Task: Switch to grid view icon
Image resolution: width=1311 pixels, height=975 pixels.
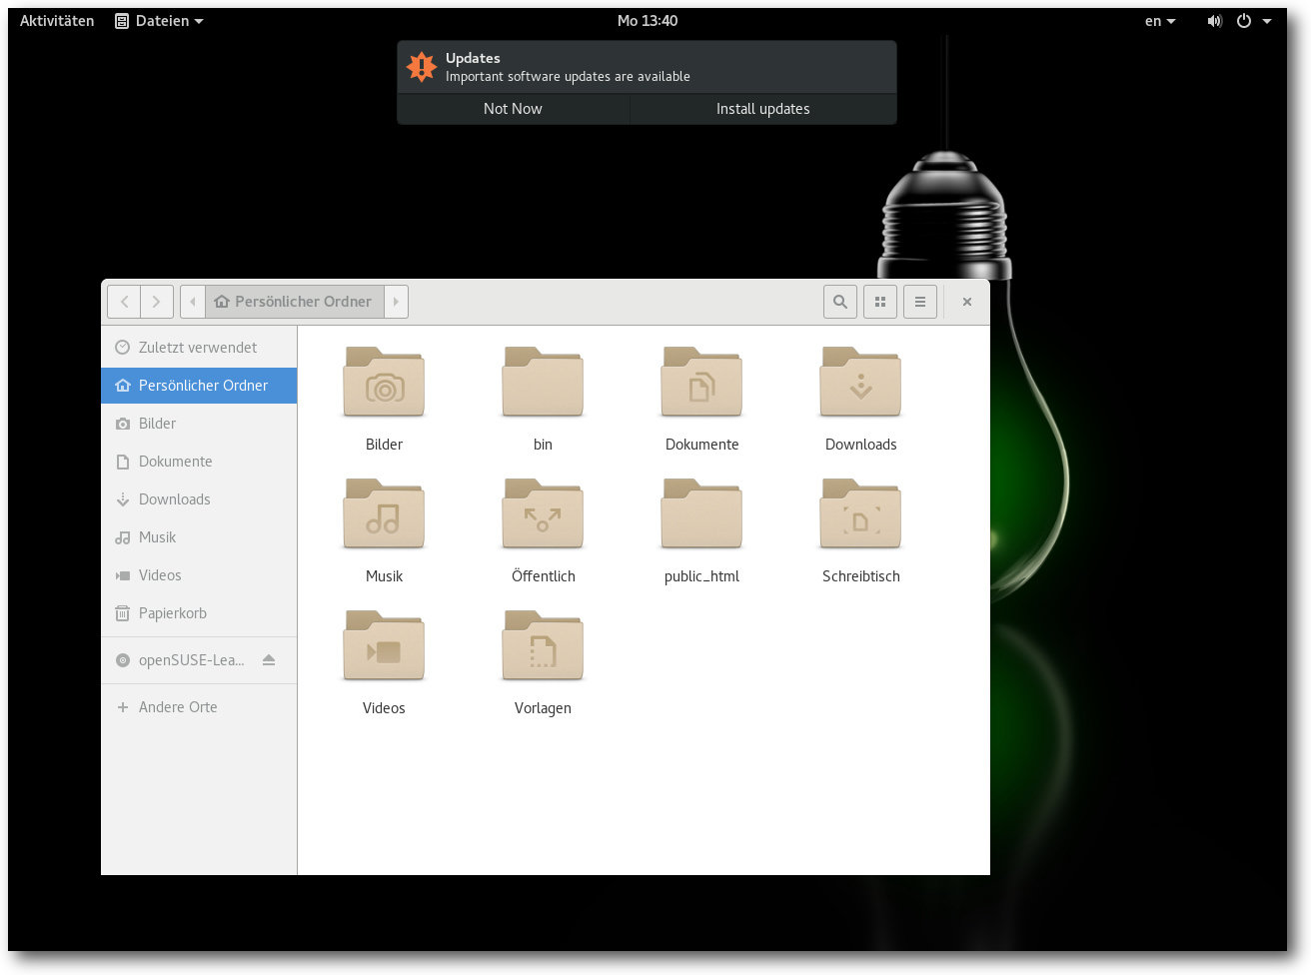Action: coord(880,302)
